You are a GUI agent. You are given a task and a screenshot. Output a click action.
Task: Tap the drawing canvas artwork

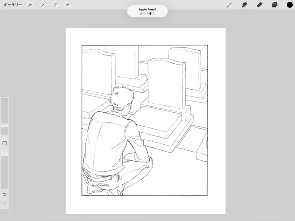coord(145,121)
